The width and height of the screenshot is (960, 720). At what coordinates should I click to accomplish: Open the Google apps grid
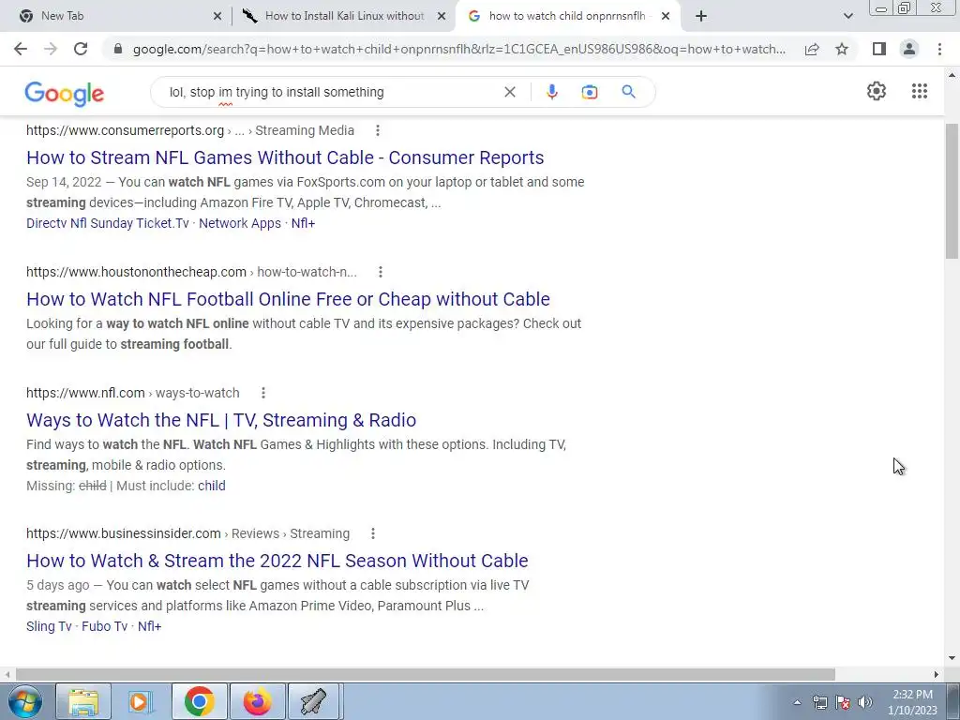point(919,91)
